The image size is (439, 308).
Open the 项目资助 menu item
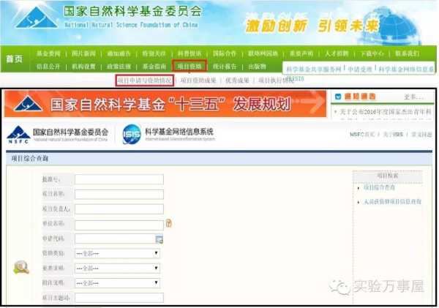190,67
